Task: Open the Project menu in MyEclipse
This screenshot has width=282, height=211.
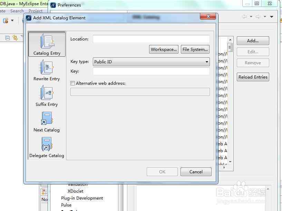Action: click(36, 11)
